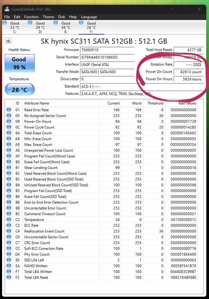Screen dimensions: 209x299
Task: Click Rotation Rate value ---- (SSD)
Action: [x=188, y=65]
